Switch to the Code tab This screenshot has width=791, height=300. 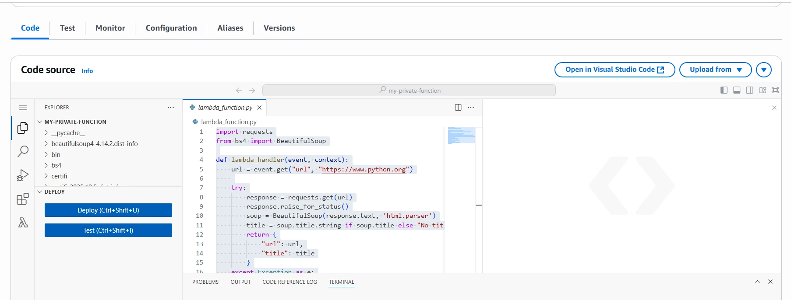(x=30, y=28)
